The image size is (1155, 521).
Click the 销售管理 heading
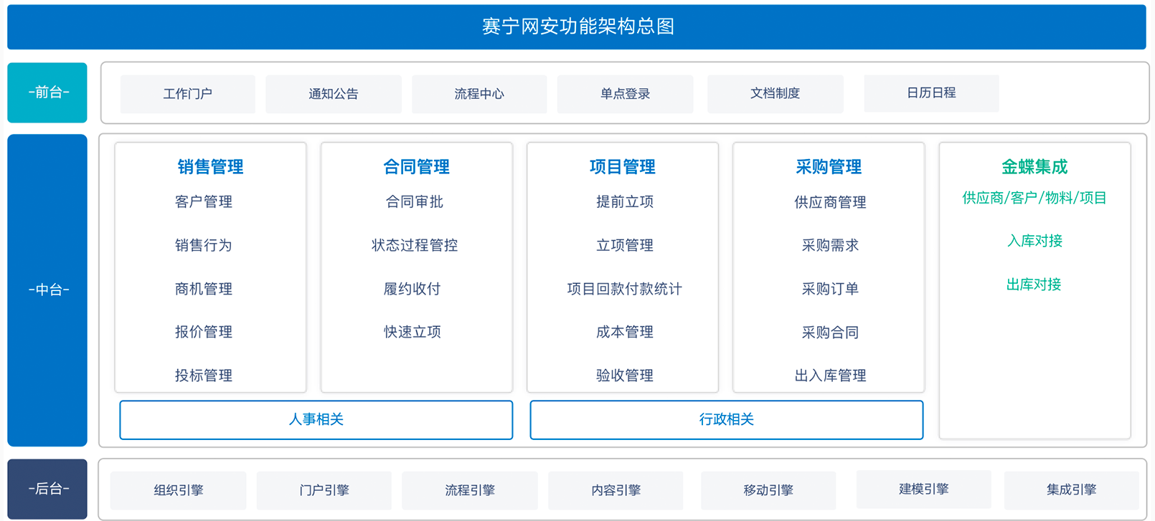pyautogui.click(x=210, y=167)
